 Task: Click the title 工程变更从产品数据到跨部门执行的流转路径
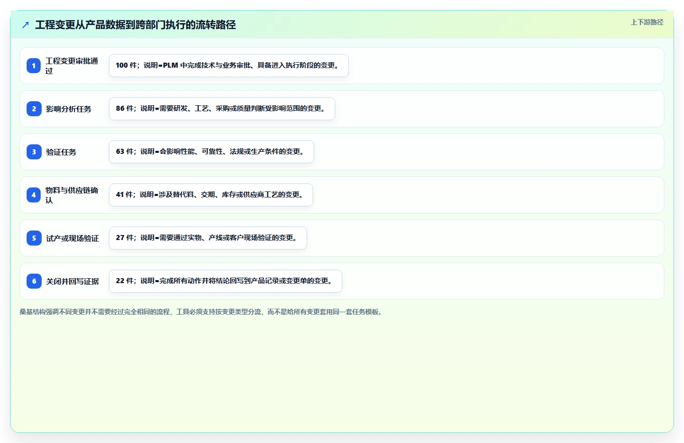[135, 25]
